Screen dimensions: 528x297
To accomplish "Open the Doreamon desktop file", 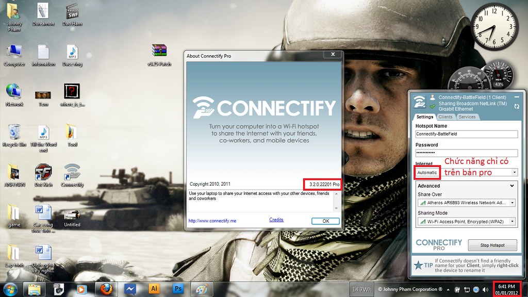I will 43,15.
